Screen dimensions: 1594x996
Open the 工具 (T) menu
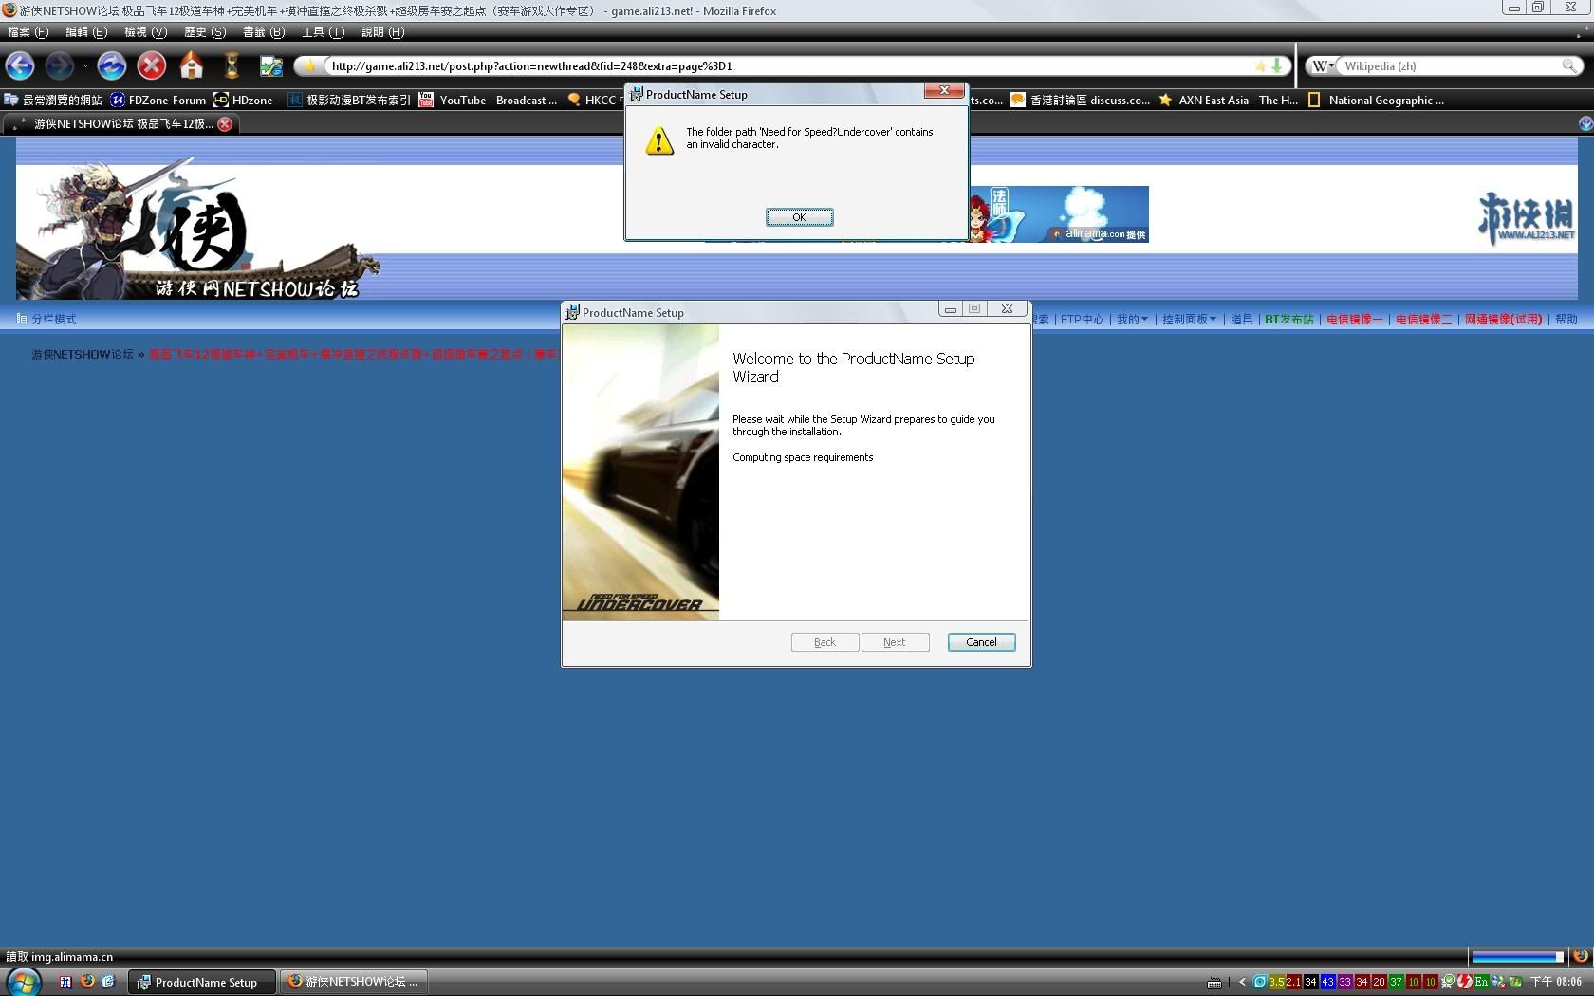click(x=323, y=32)
